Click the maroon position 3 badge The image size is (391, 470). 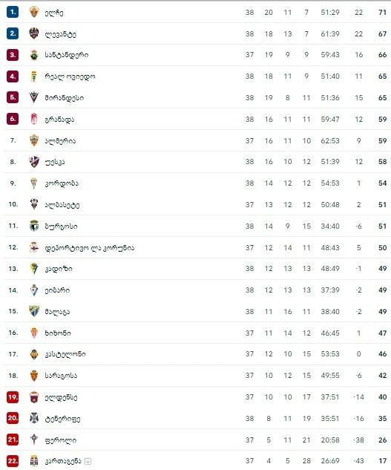(13, 55)
